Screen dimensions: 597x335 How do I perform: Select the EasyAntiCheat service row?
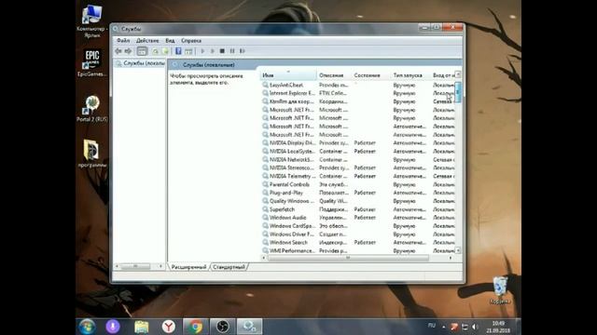coord(358,85)
